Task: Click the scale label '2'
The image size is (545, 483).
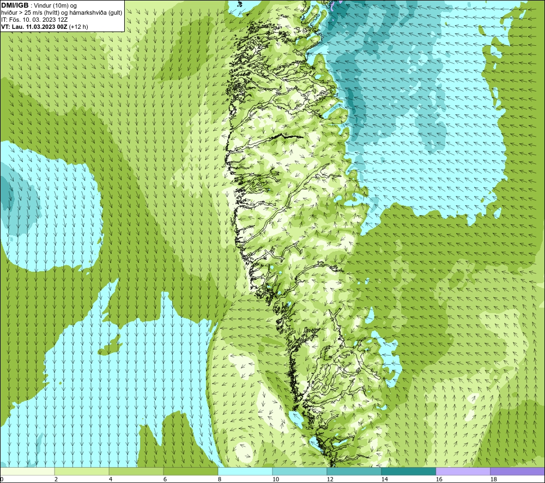Action: (56, 480)
